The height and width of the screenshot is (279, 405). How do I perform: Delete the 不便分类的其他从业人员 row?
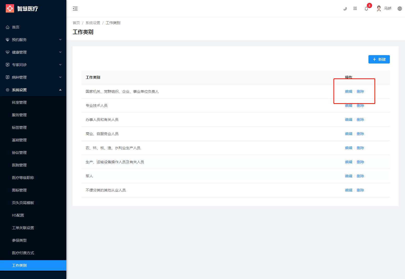pos(360,190)
